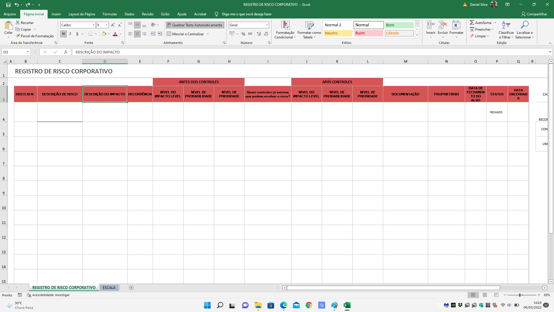Switch to the ESCALA sheet tab
The width and height of the screenshot is (554, 312).
pyautogui.click(x=109, y=287)
